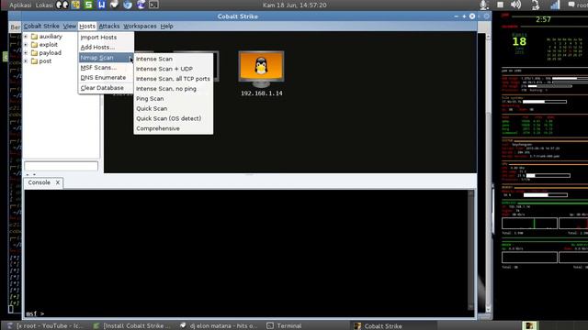Select Intense Scan option

174,59
